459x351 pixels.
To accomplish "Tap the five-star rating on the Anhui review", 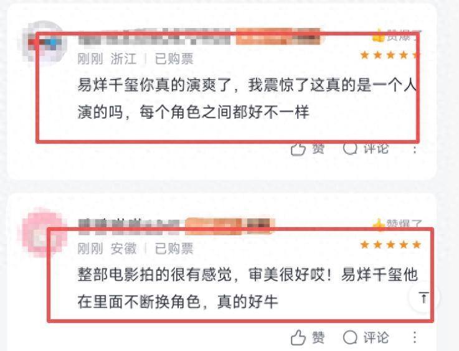I will (390, 245).
